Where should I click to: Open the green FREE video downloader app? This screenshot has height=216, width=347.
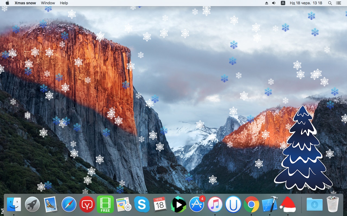tap(105, 205)
